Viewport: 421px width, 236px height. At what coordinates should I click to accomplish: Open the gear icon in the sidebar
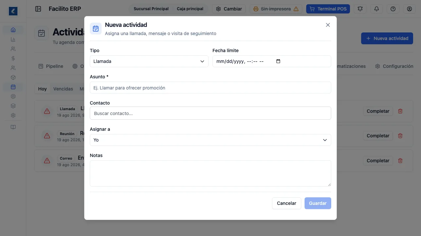coord(13,115)
